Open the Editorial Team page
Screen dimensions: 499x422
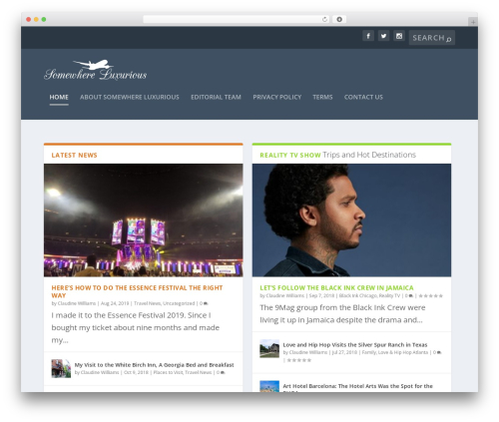click(216, 97)
